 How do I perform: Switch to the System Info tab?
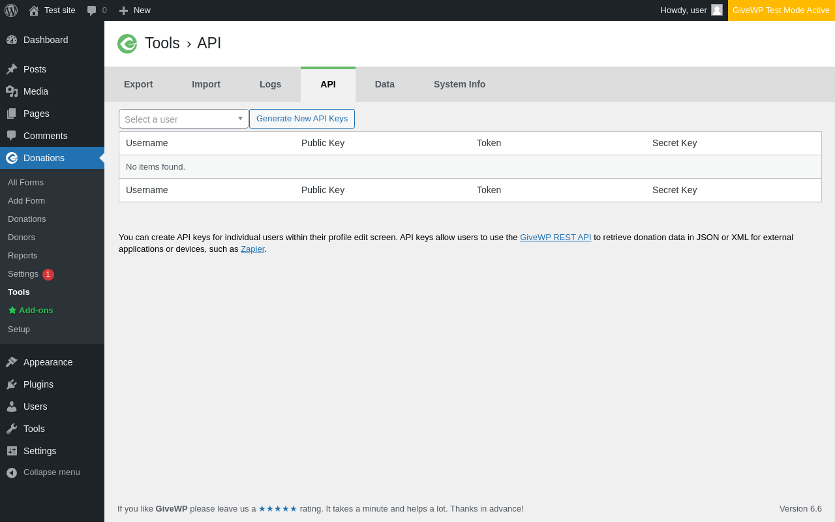click(x=459, y=84)
